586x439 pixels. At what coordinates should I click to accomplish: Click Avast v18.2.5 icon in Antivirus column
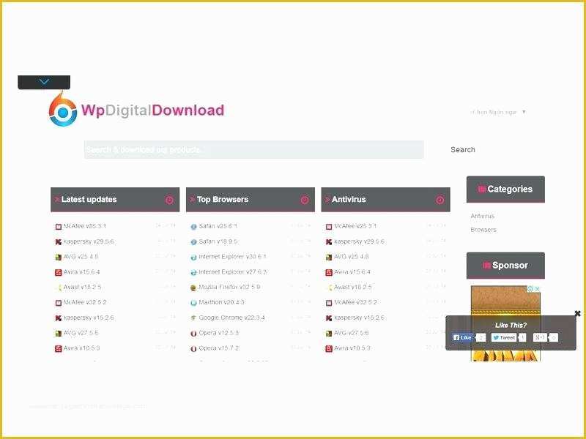coord(329,288)
